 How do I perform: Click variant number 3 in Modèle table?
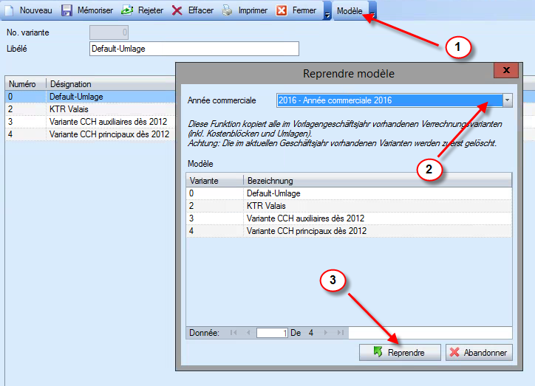click(191, 218)
